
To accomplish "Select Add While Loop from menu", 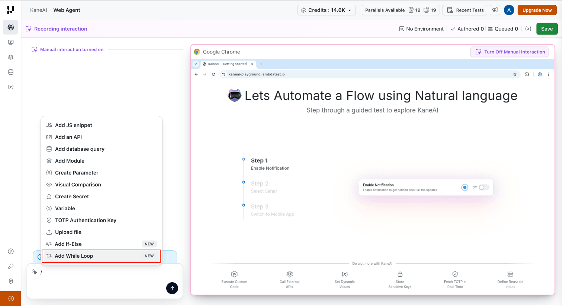I will point(101,256).
